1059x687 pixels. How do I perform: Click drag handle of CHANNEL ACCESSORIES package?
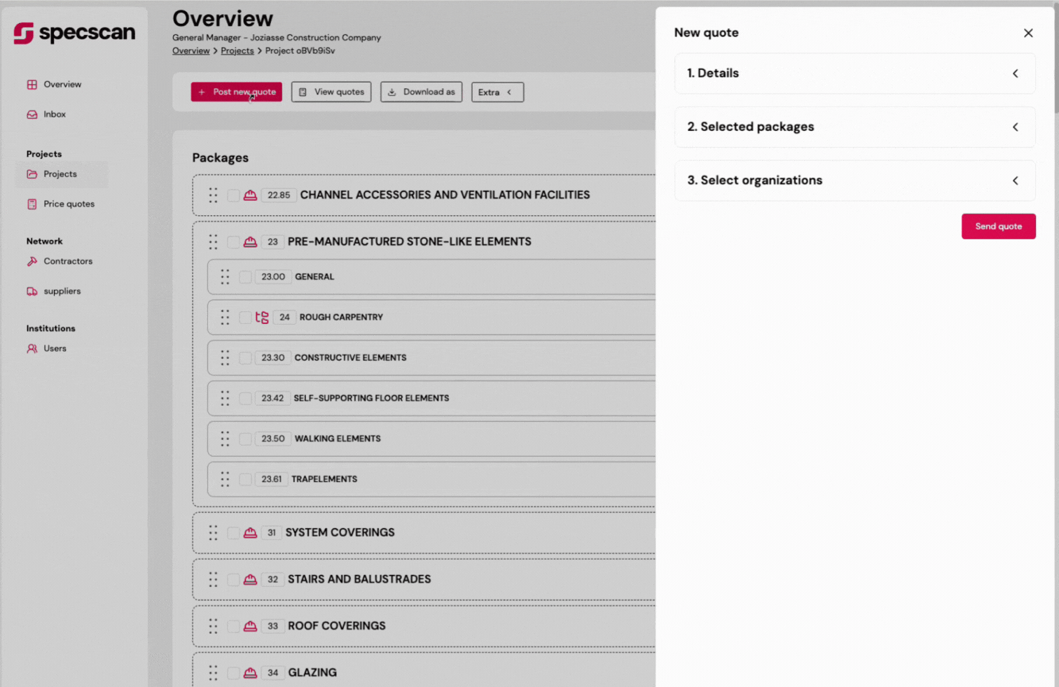pyautogui.click(x=213, y=195)
